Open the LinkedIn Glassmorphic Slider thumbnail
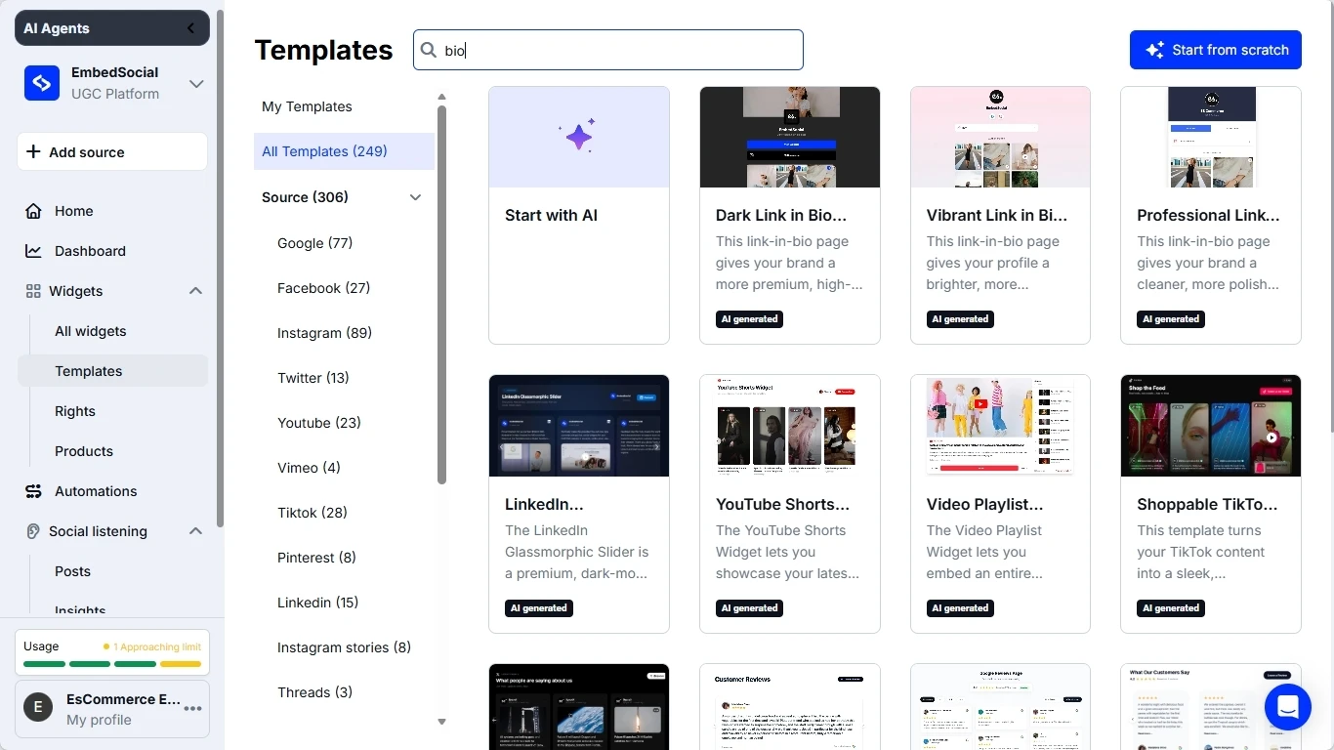This screenshot has width=1334, height=750. 579,426
